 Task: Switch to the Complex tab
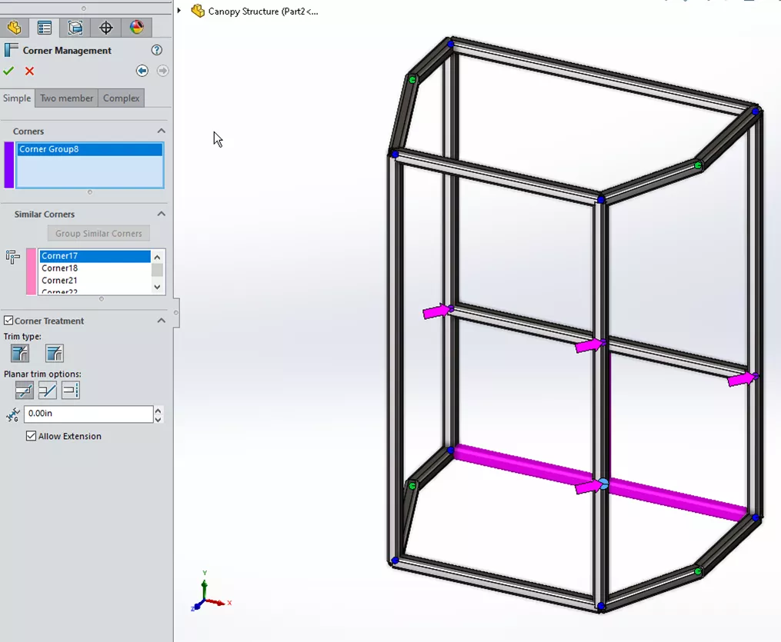point(122,98)
